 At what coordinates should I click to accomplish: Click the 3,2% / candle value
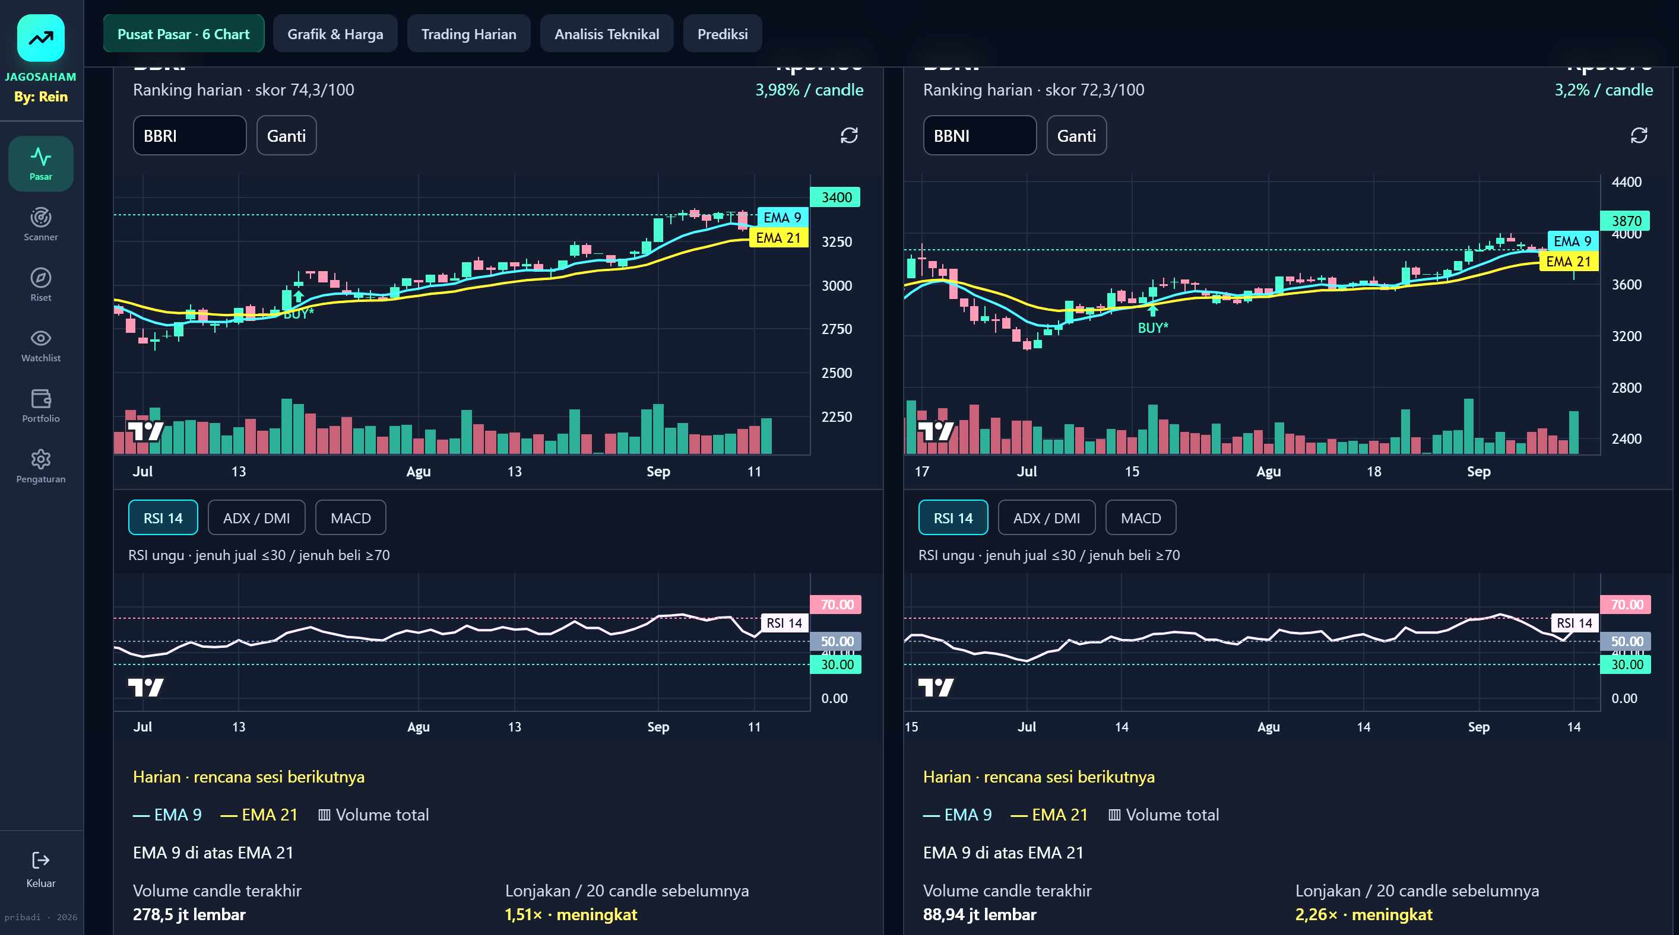1604,90
